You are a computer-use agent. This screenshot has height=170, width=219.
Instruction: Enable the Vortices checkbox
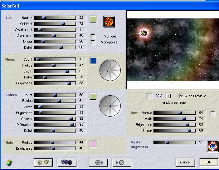point(93,36)
